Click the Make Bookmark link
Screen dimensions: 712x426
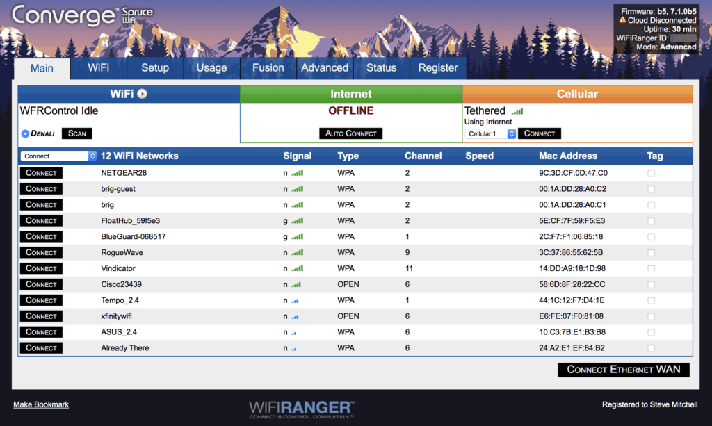(41, 404)
